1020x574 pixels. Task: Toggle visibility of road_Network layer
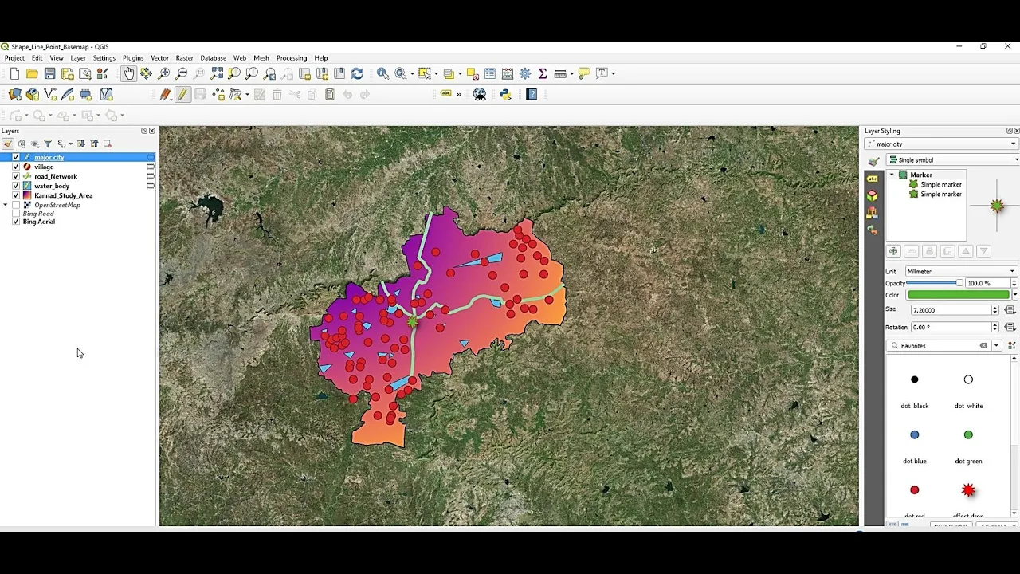(x=16, y=176)
